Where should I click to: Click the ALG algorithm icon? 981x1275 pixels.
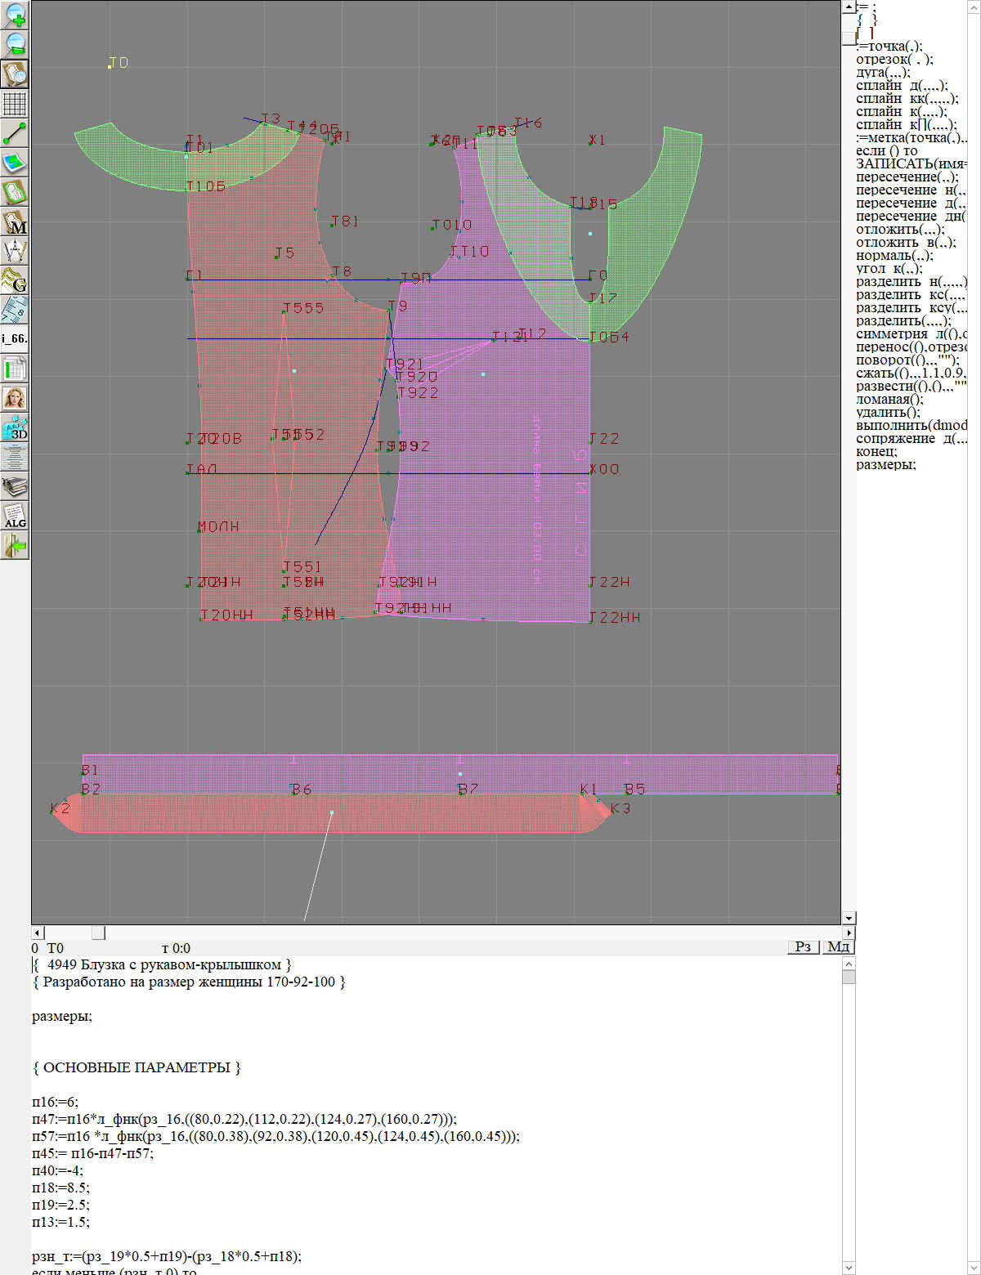pos(15,516)
